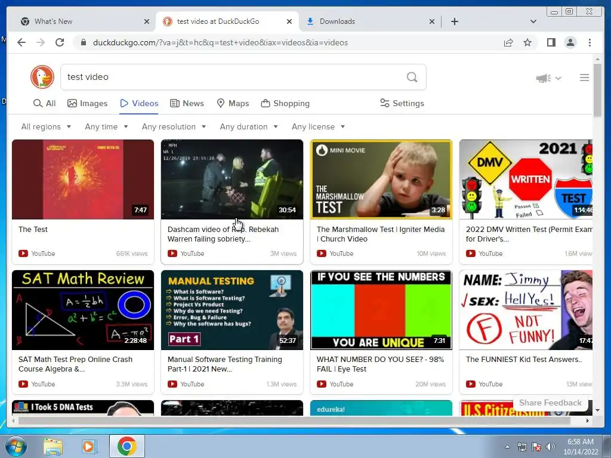Launch Windows Media Player from taskbar
The width and height of the screenshot is (611, 458).
pyautogui.click(x=90, y=447)
